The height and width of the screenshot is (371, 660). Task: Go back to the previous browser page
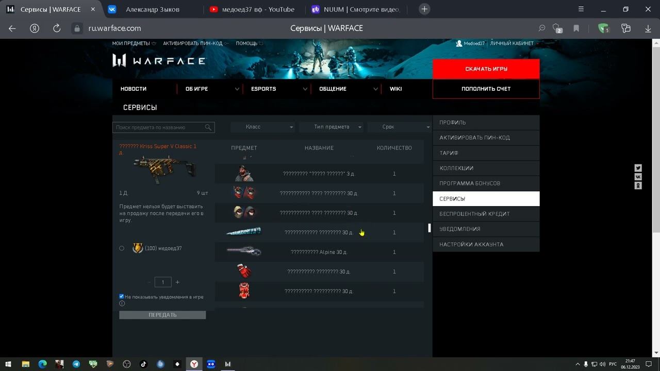point(12,28)
